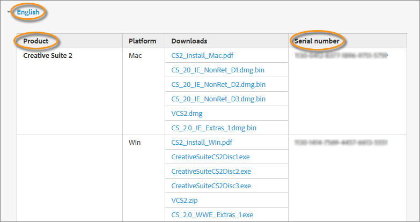Download VCS2.dmg file
This screenshot has width=420, height=222.
(x=187, y=114)
